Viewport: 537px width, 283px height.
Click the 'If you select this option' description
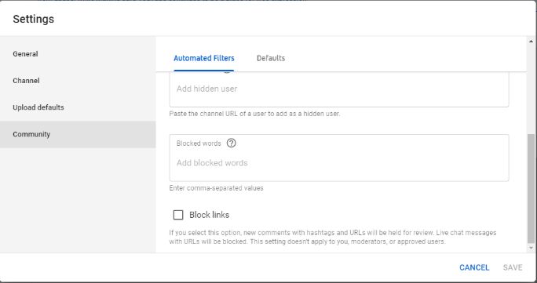pos(333,238)
